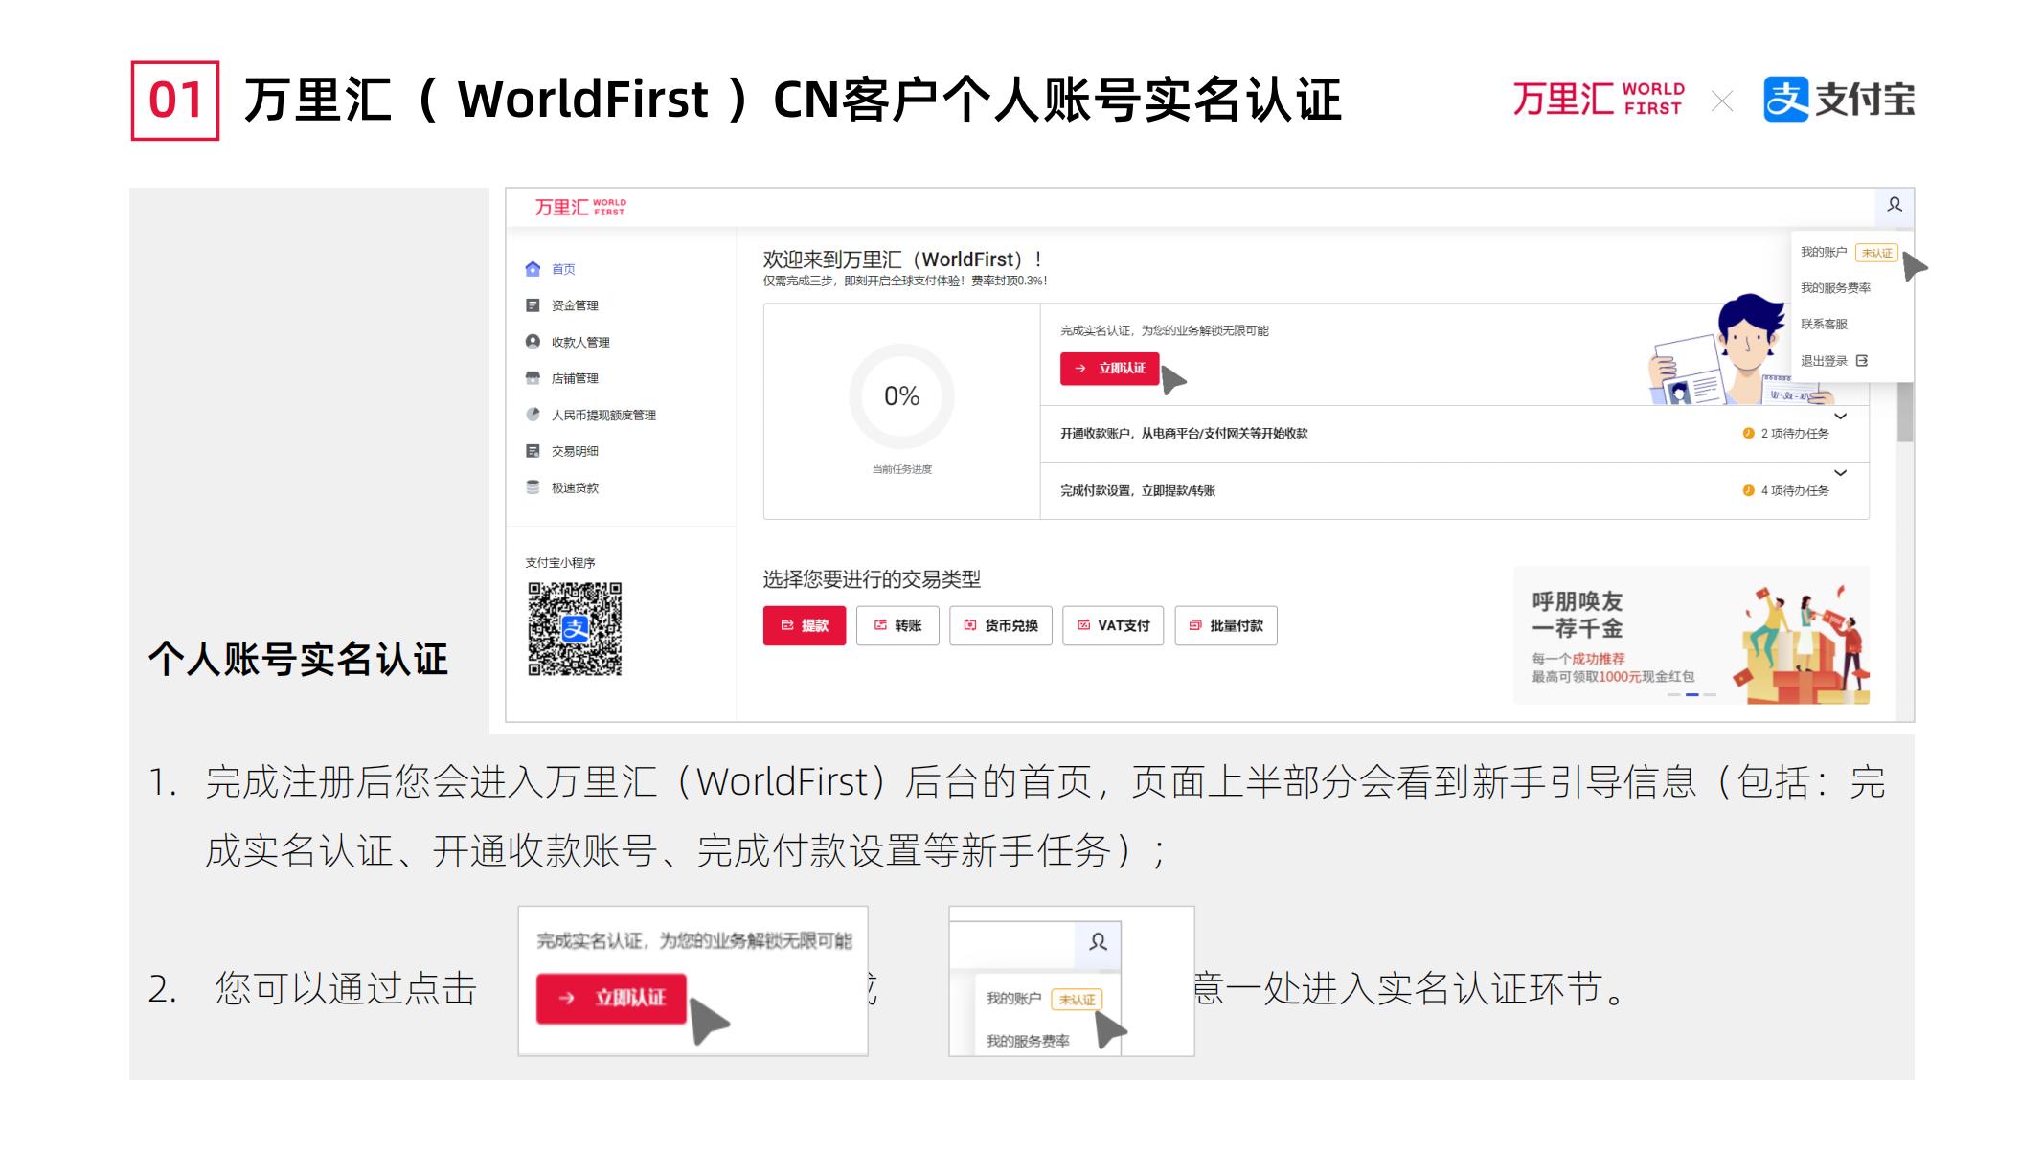
Task: Click the 货币兑换 button
Action: point(1001,626)
